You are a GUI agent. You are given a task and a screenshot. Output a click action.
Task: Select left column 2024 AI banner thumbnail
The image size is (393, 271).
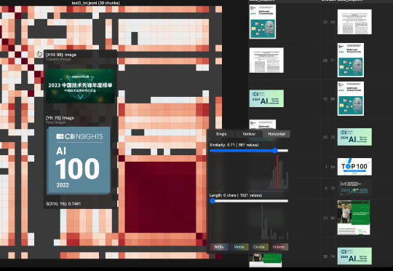tap(266, 98)
